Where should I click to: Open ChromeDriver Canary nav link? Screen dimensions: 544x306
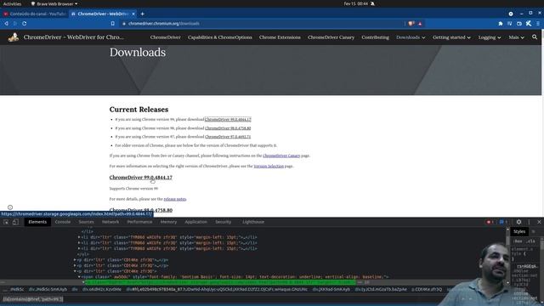click(331, 37)
